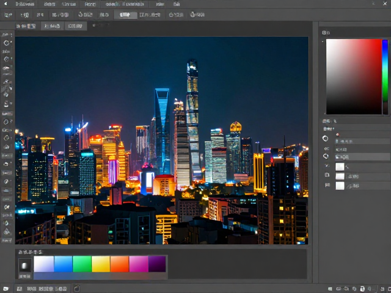
Task: Click the far-left icon in the bottom status bar
Action: click(5, 289)
